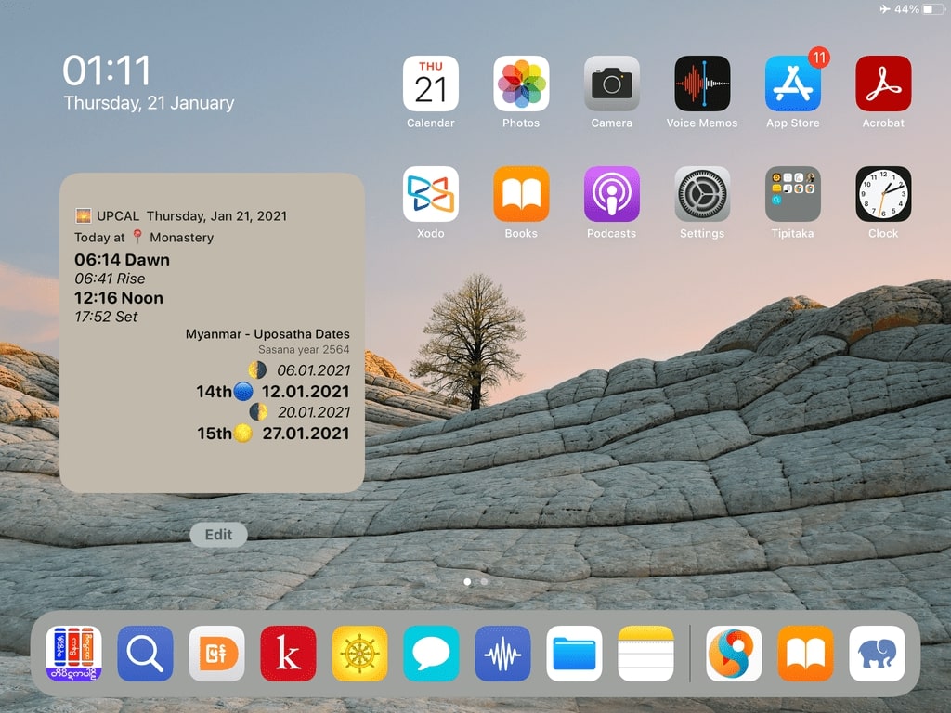Viewport: 951px width, 713px height.
Task: Tap the yellow full moon icon beside 15th
Action: 243,434
